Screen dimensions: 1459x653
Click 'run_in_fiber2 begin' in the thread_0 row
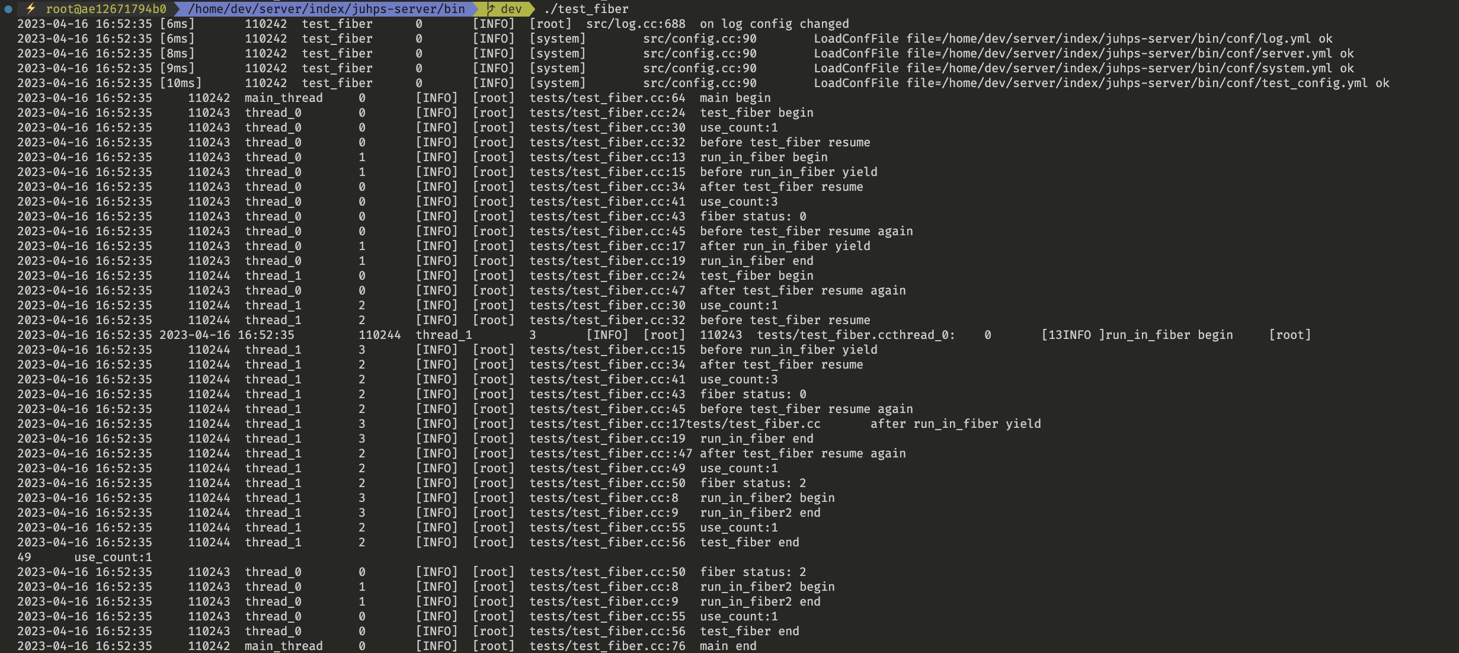pos(767,587)
